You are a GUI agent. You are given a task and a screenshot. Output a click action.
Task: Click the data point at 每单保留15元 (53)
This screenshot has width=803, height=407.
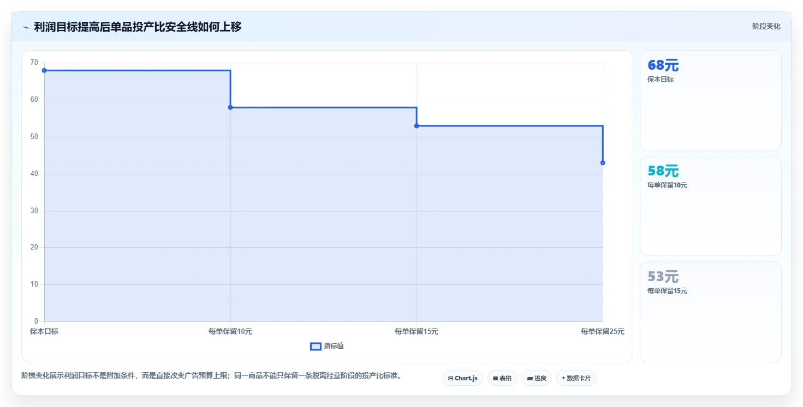[417, 126]
